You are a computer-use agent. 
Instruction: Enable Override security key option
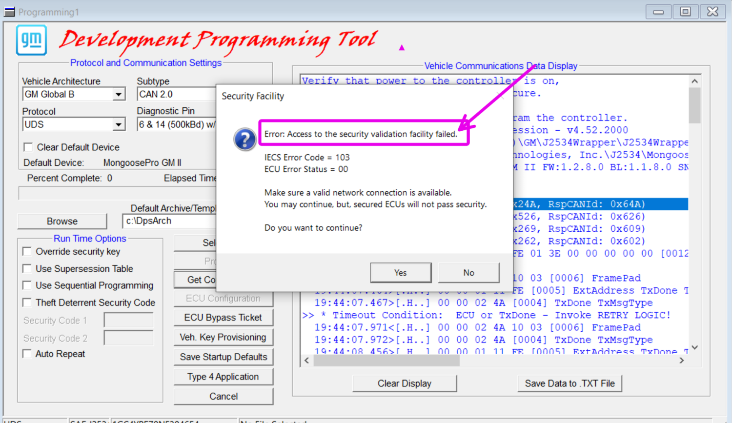pos(27,252)
